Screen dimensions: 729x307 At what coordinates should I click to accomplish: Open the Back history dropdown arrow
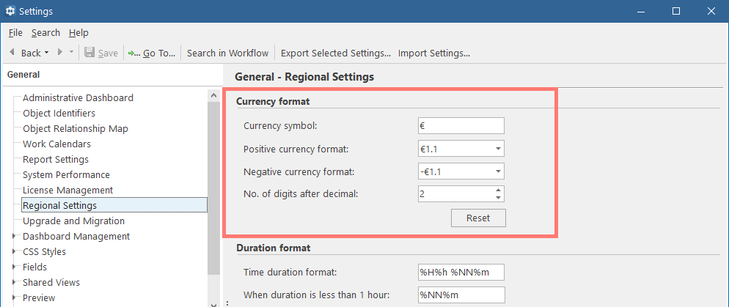(46, 53)
